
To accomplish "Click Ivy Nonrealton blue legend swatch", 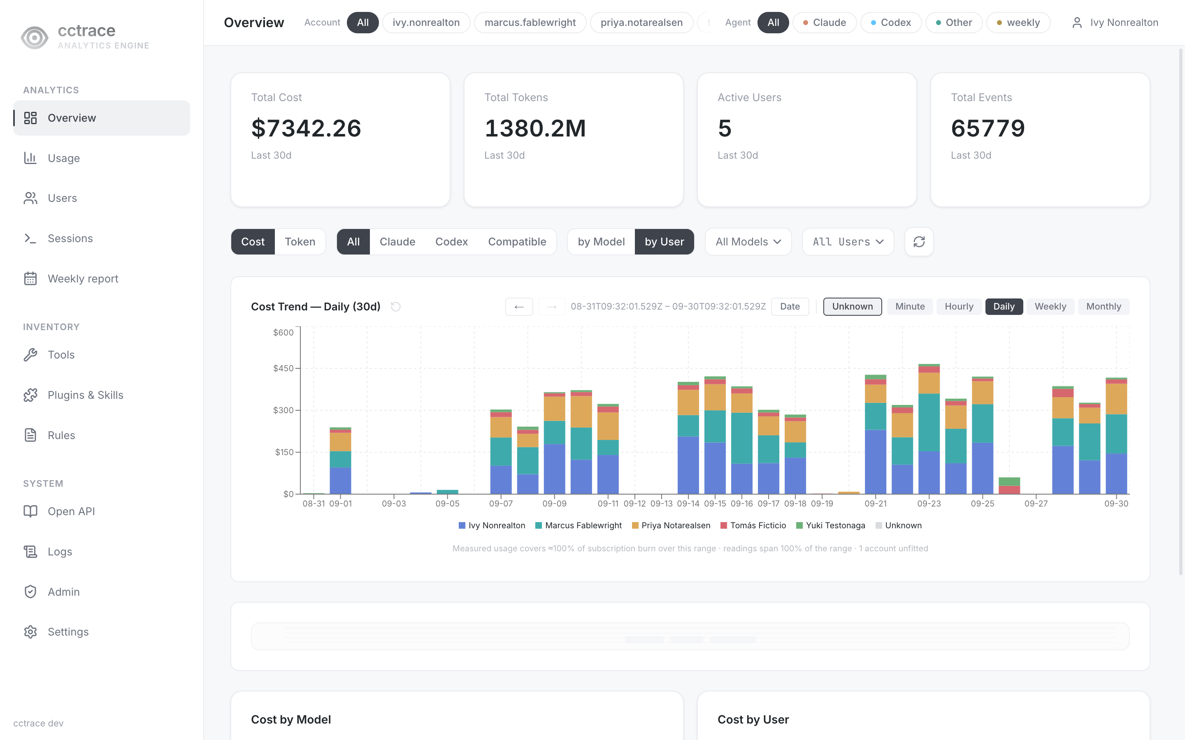I will (x=462, y=526).
